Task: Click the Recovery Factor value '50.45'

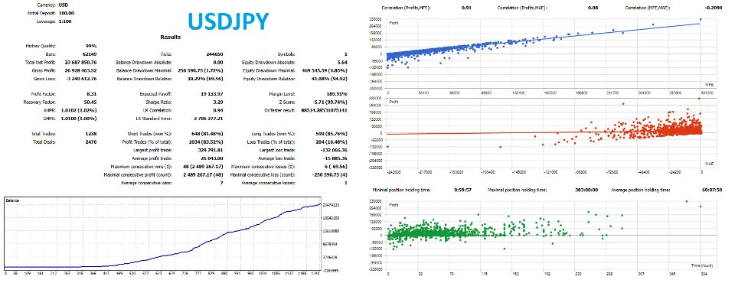Action: (90, 102)
